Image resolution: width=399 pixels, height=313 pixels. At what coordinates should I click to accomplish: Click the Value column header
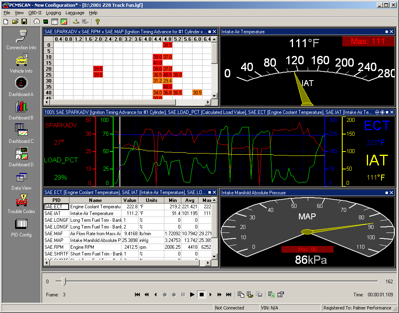(x=130, y=200)
